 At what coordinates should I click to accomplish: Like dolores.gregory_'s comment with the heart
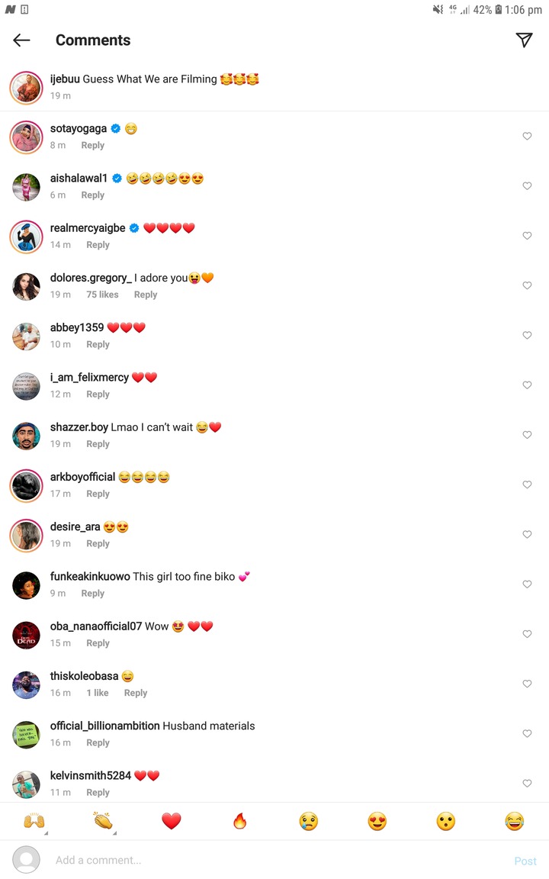[527, 285]
